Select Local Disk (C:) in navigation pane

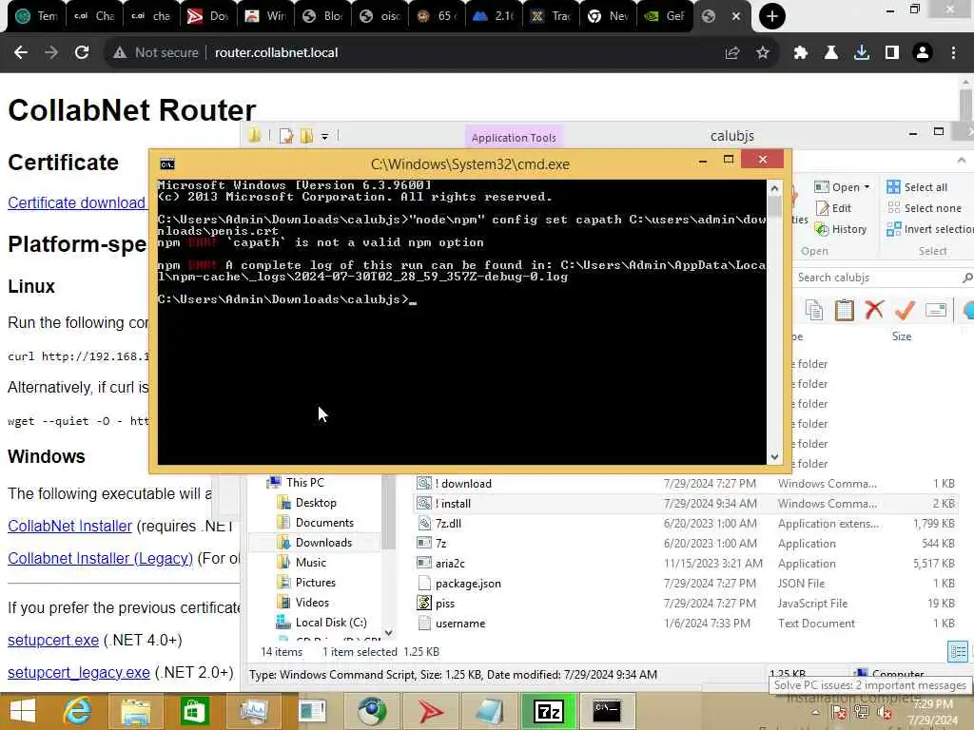tap(322, 622)
